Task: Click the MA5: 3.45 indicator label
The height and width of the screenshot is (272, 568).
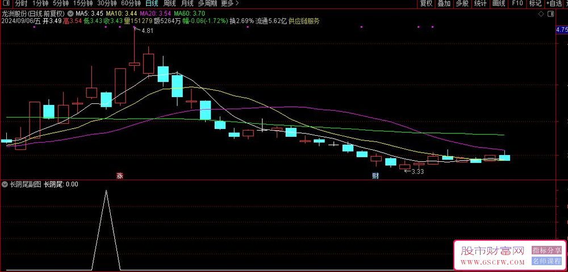Action: (90, 14)
